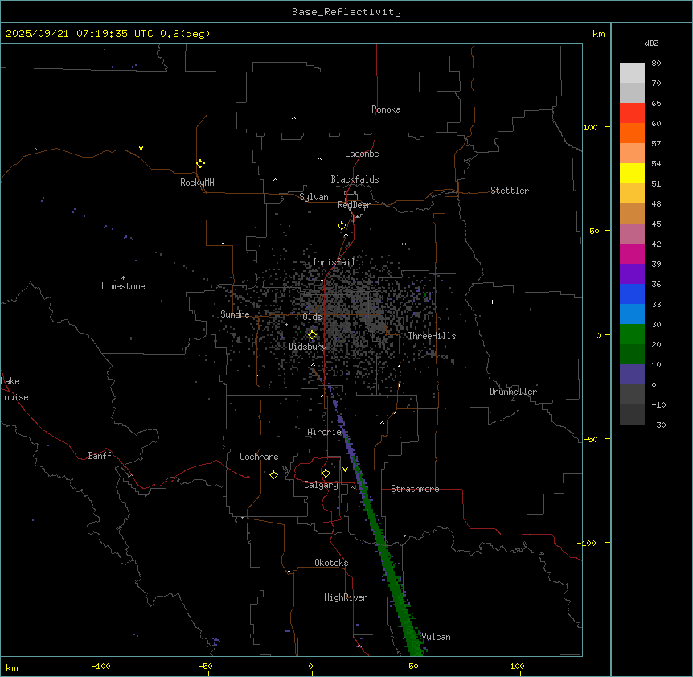Click the Base_Reflectivity title
This screenshot has width=693, height=677.
click(x=346, y=12)
